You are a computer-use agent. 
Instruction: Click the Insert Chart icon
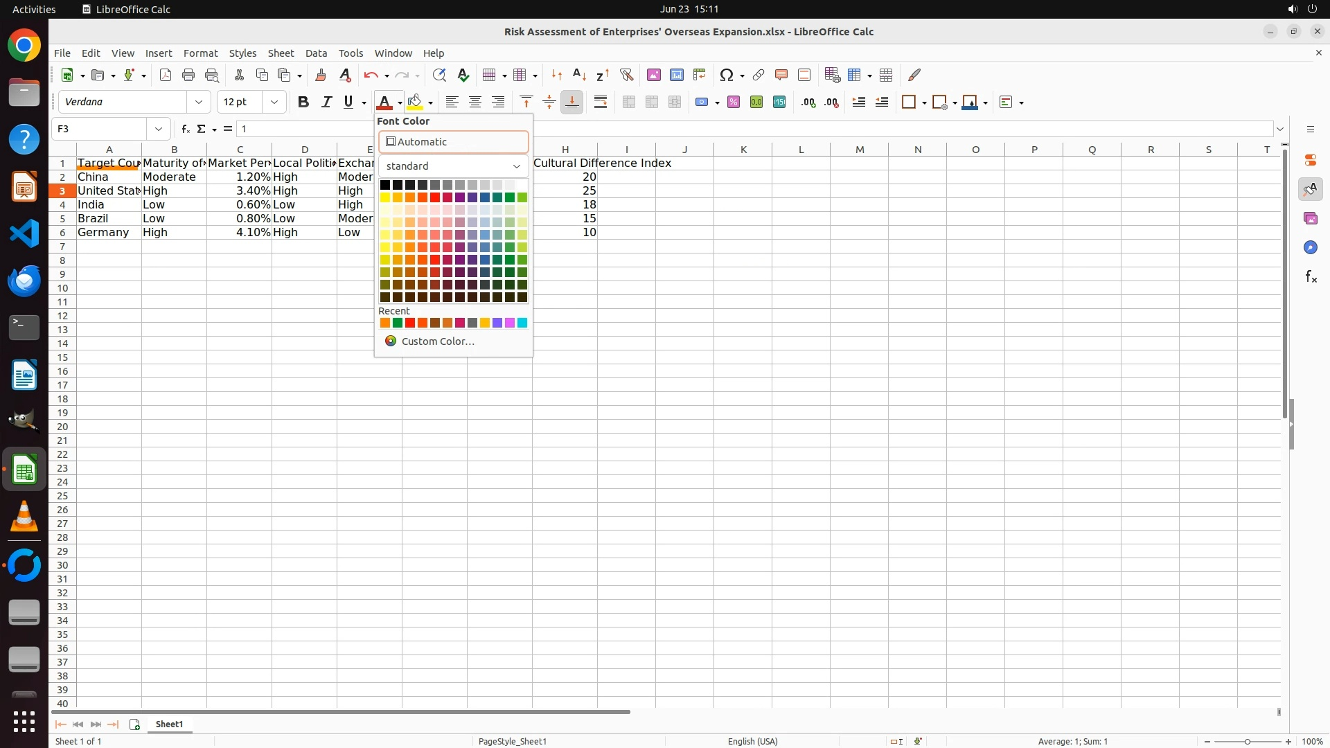pos(677,75)
